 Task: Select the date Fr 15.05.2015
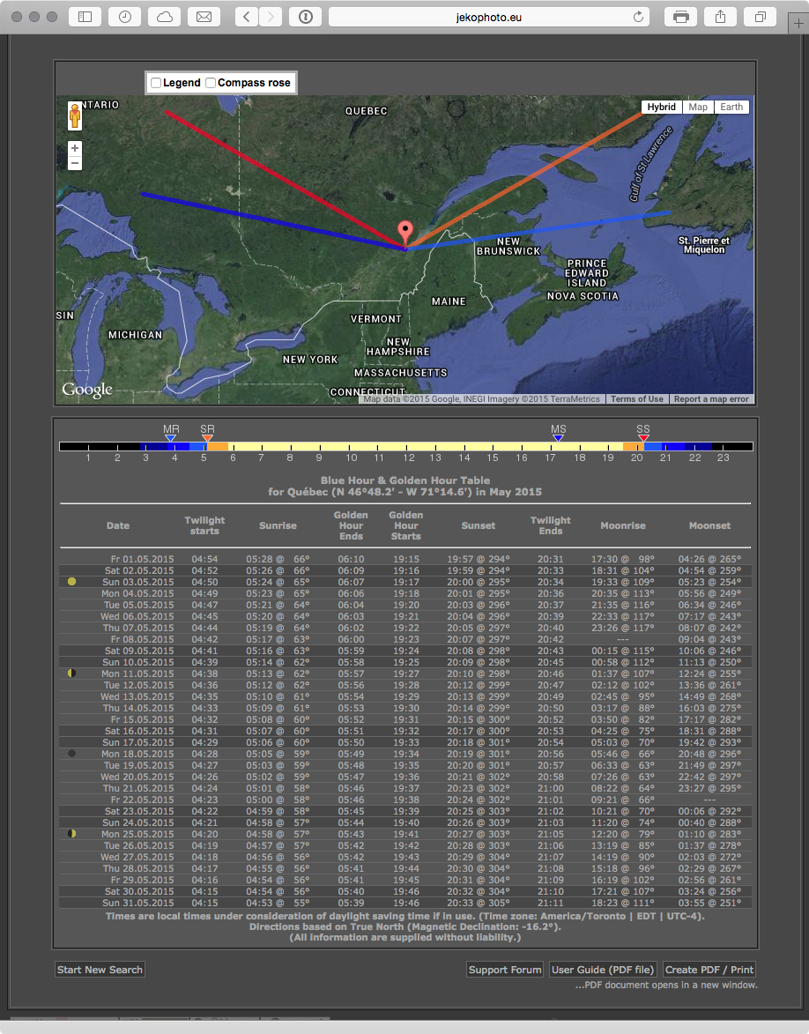click(x=143, y=719)
